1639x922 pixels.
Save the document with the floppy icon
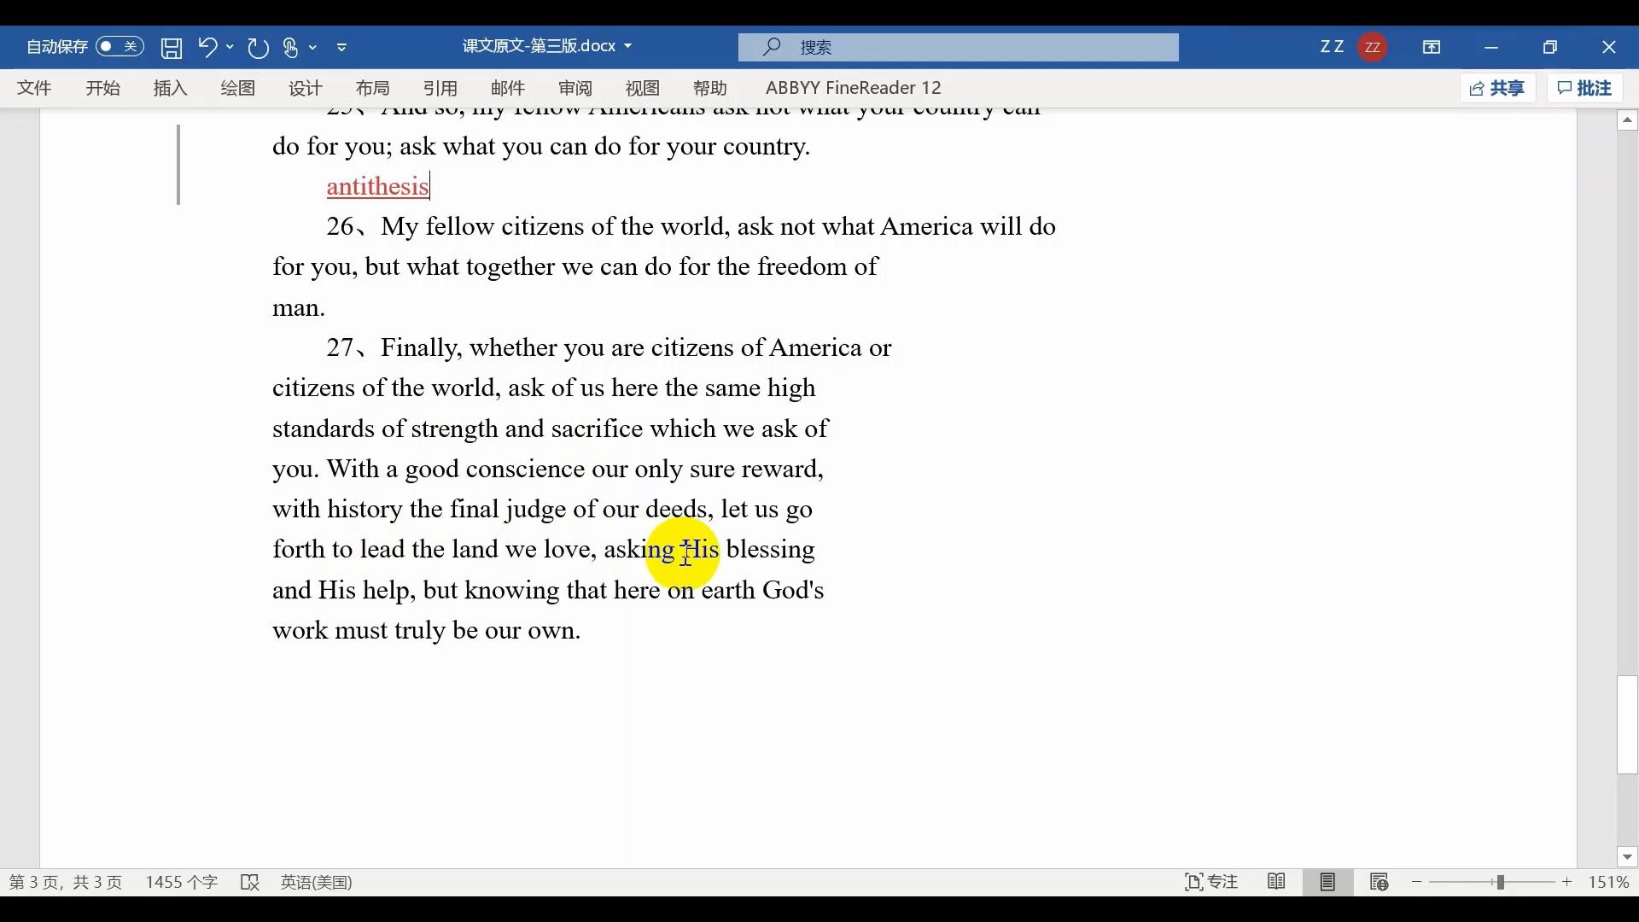[x=172, y=48]
